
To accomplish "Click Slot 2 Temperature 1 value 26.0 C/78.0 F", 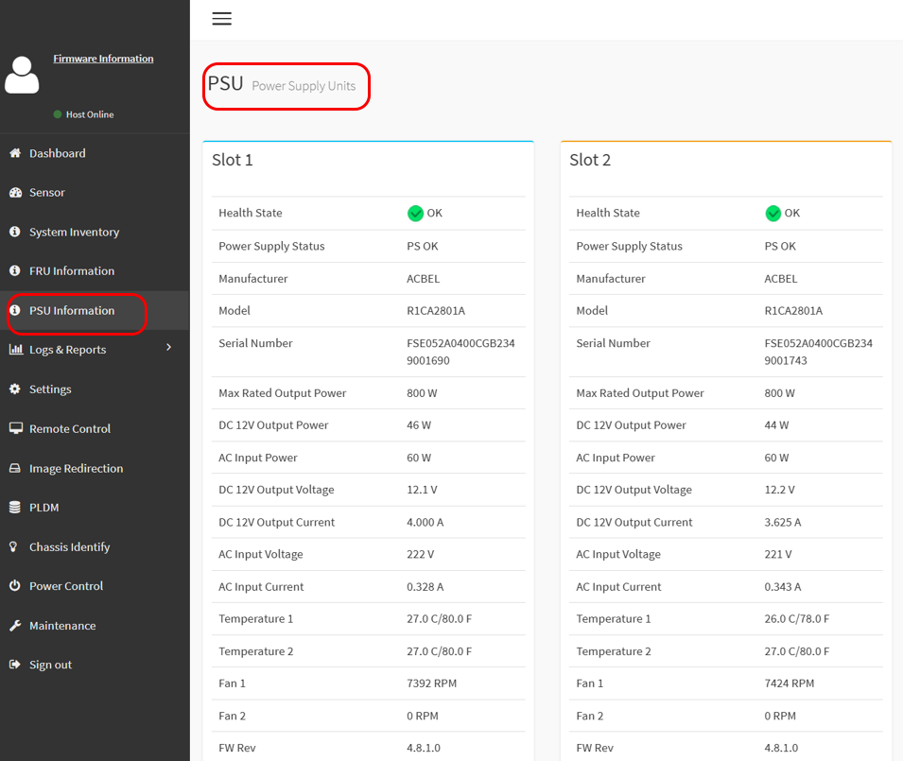I will (x=796, y=619).
